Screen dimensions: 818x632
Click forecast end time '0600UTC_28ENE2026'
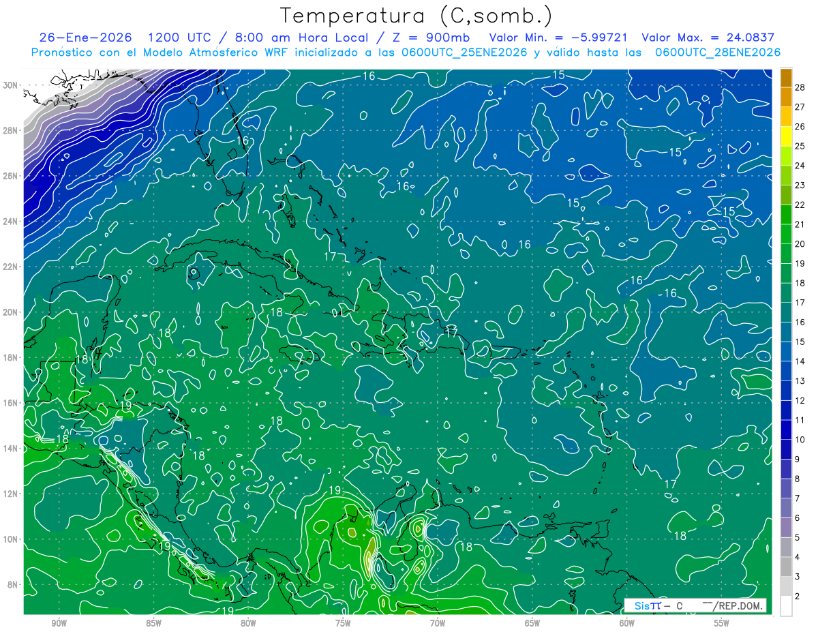coord(717,52)
